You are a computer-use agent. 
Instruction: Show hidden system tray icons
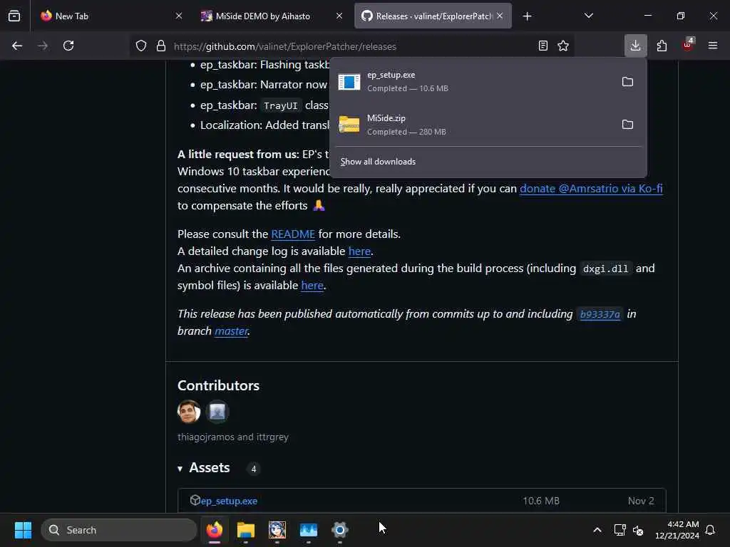click(597, 530)
